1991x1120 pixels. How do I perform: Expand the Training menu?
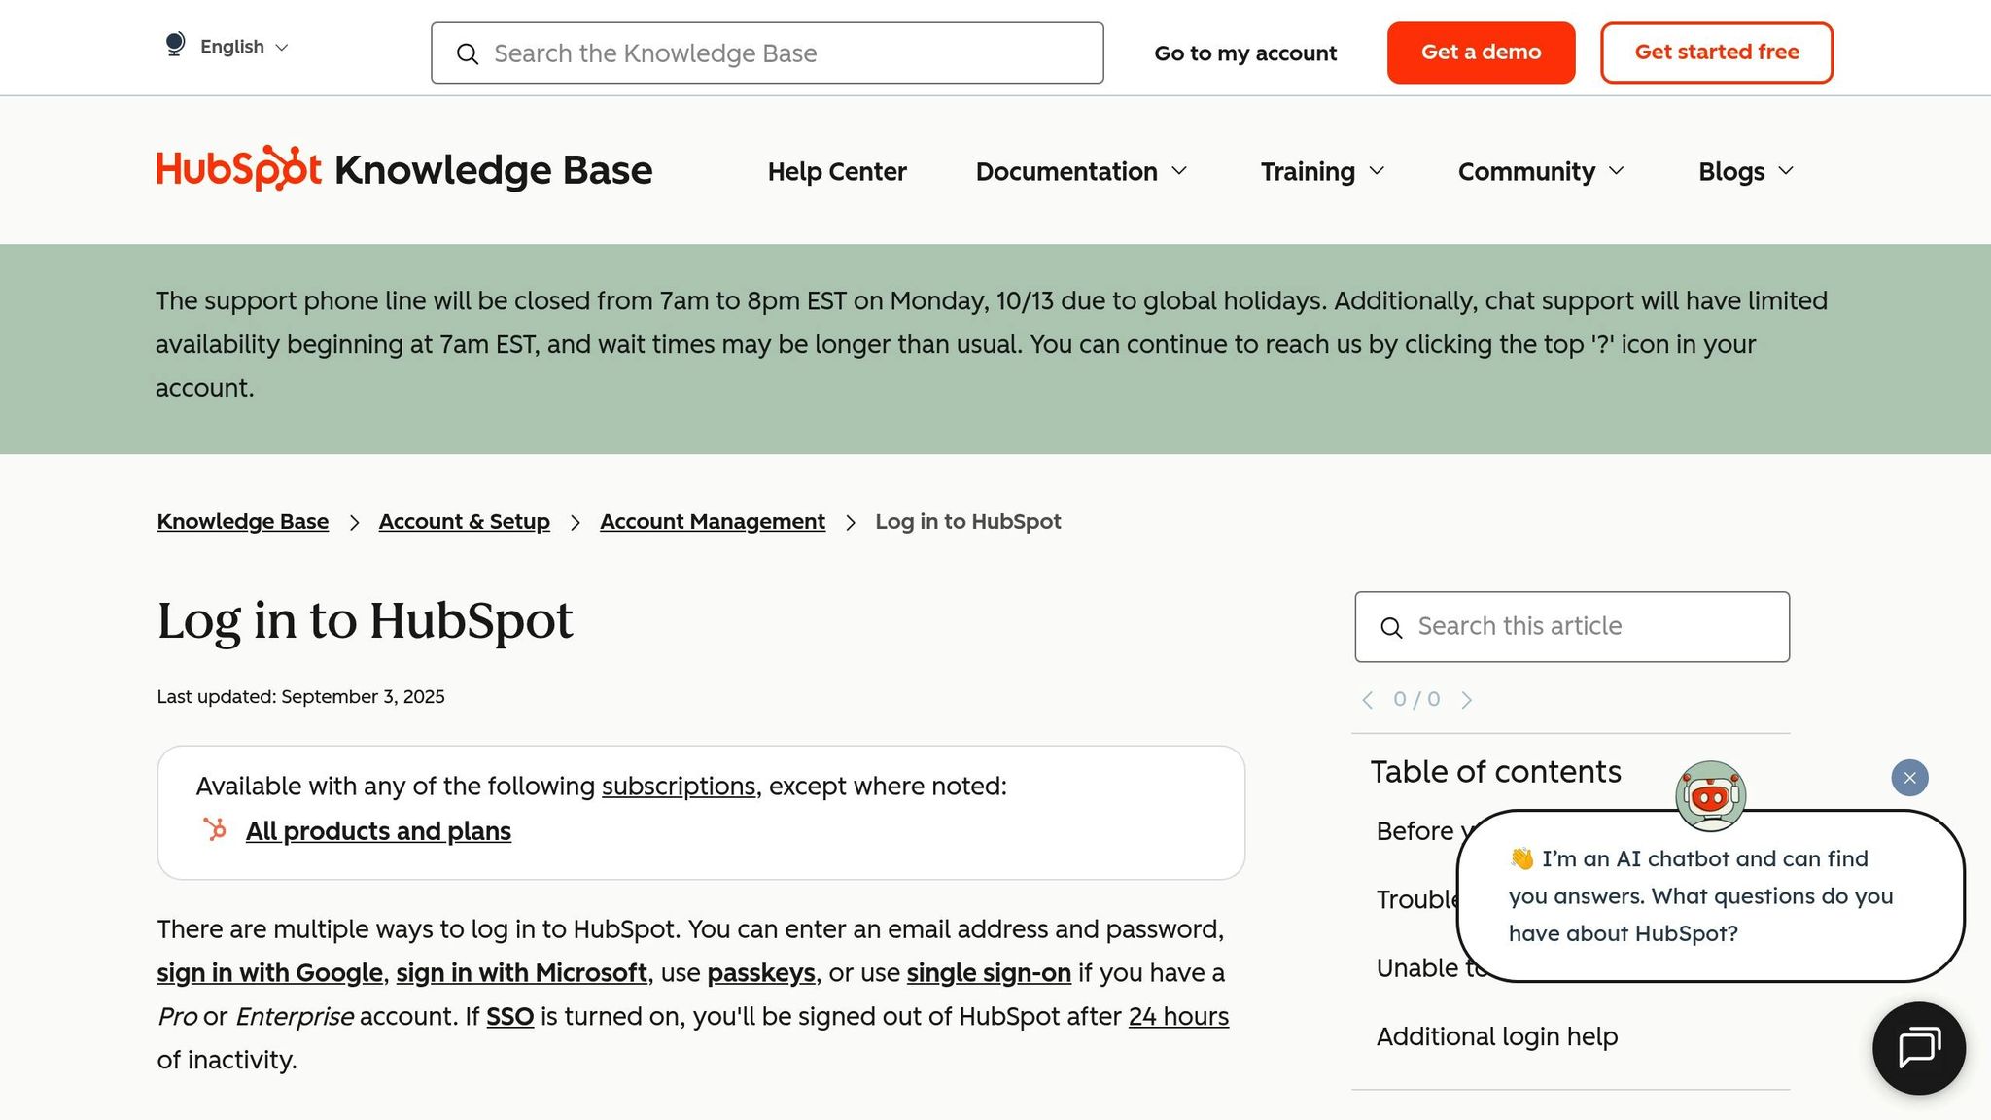pos(1322,171)
